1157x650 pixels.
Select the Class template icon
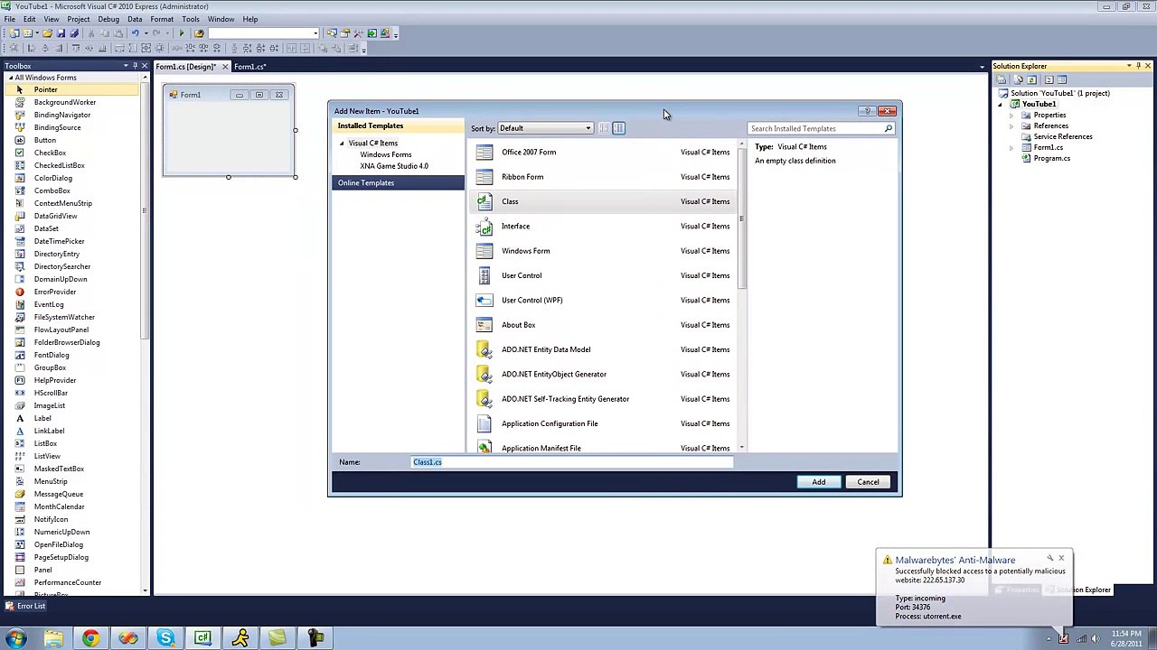coord(484,201)
